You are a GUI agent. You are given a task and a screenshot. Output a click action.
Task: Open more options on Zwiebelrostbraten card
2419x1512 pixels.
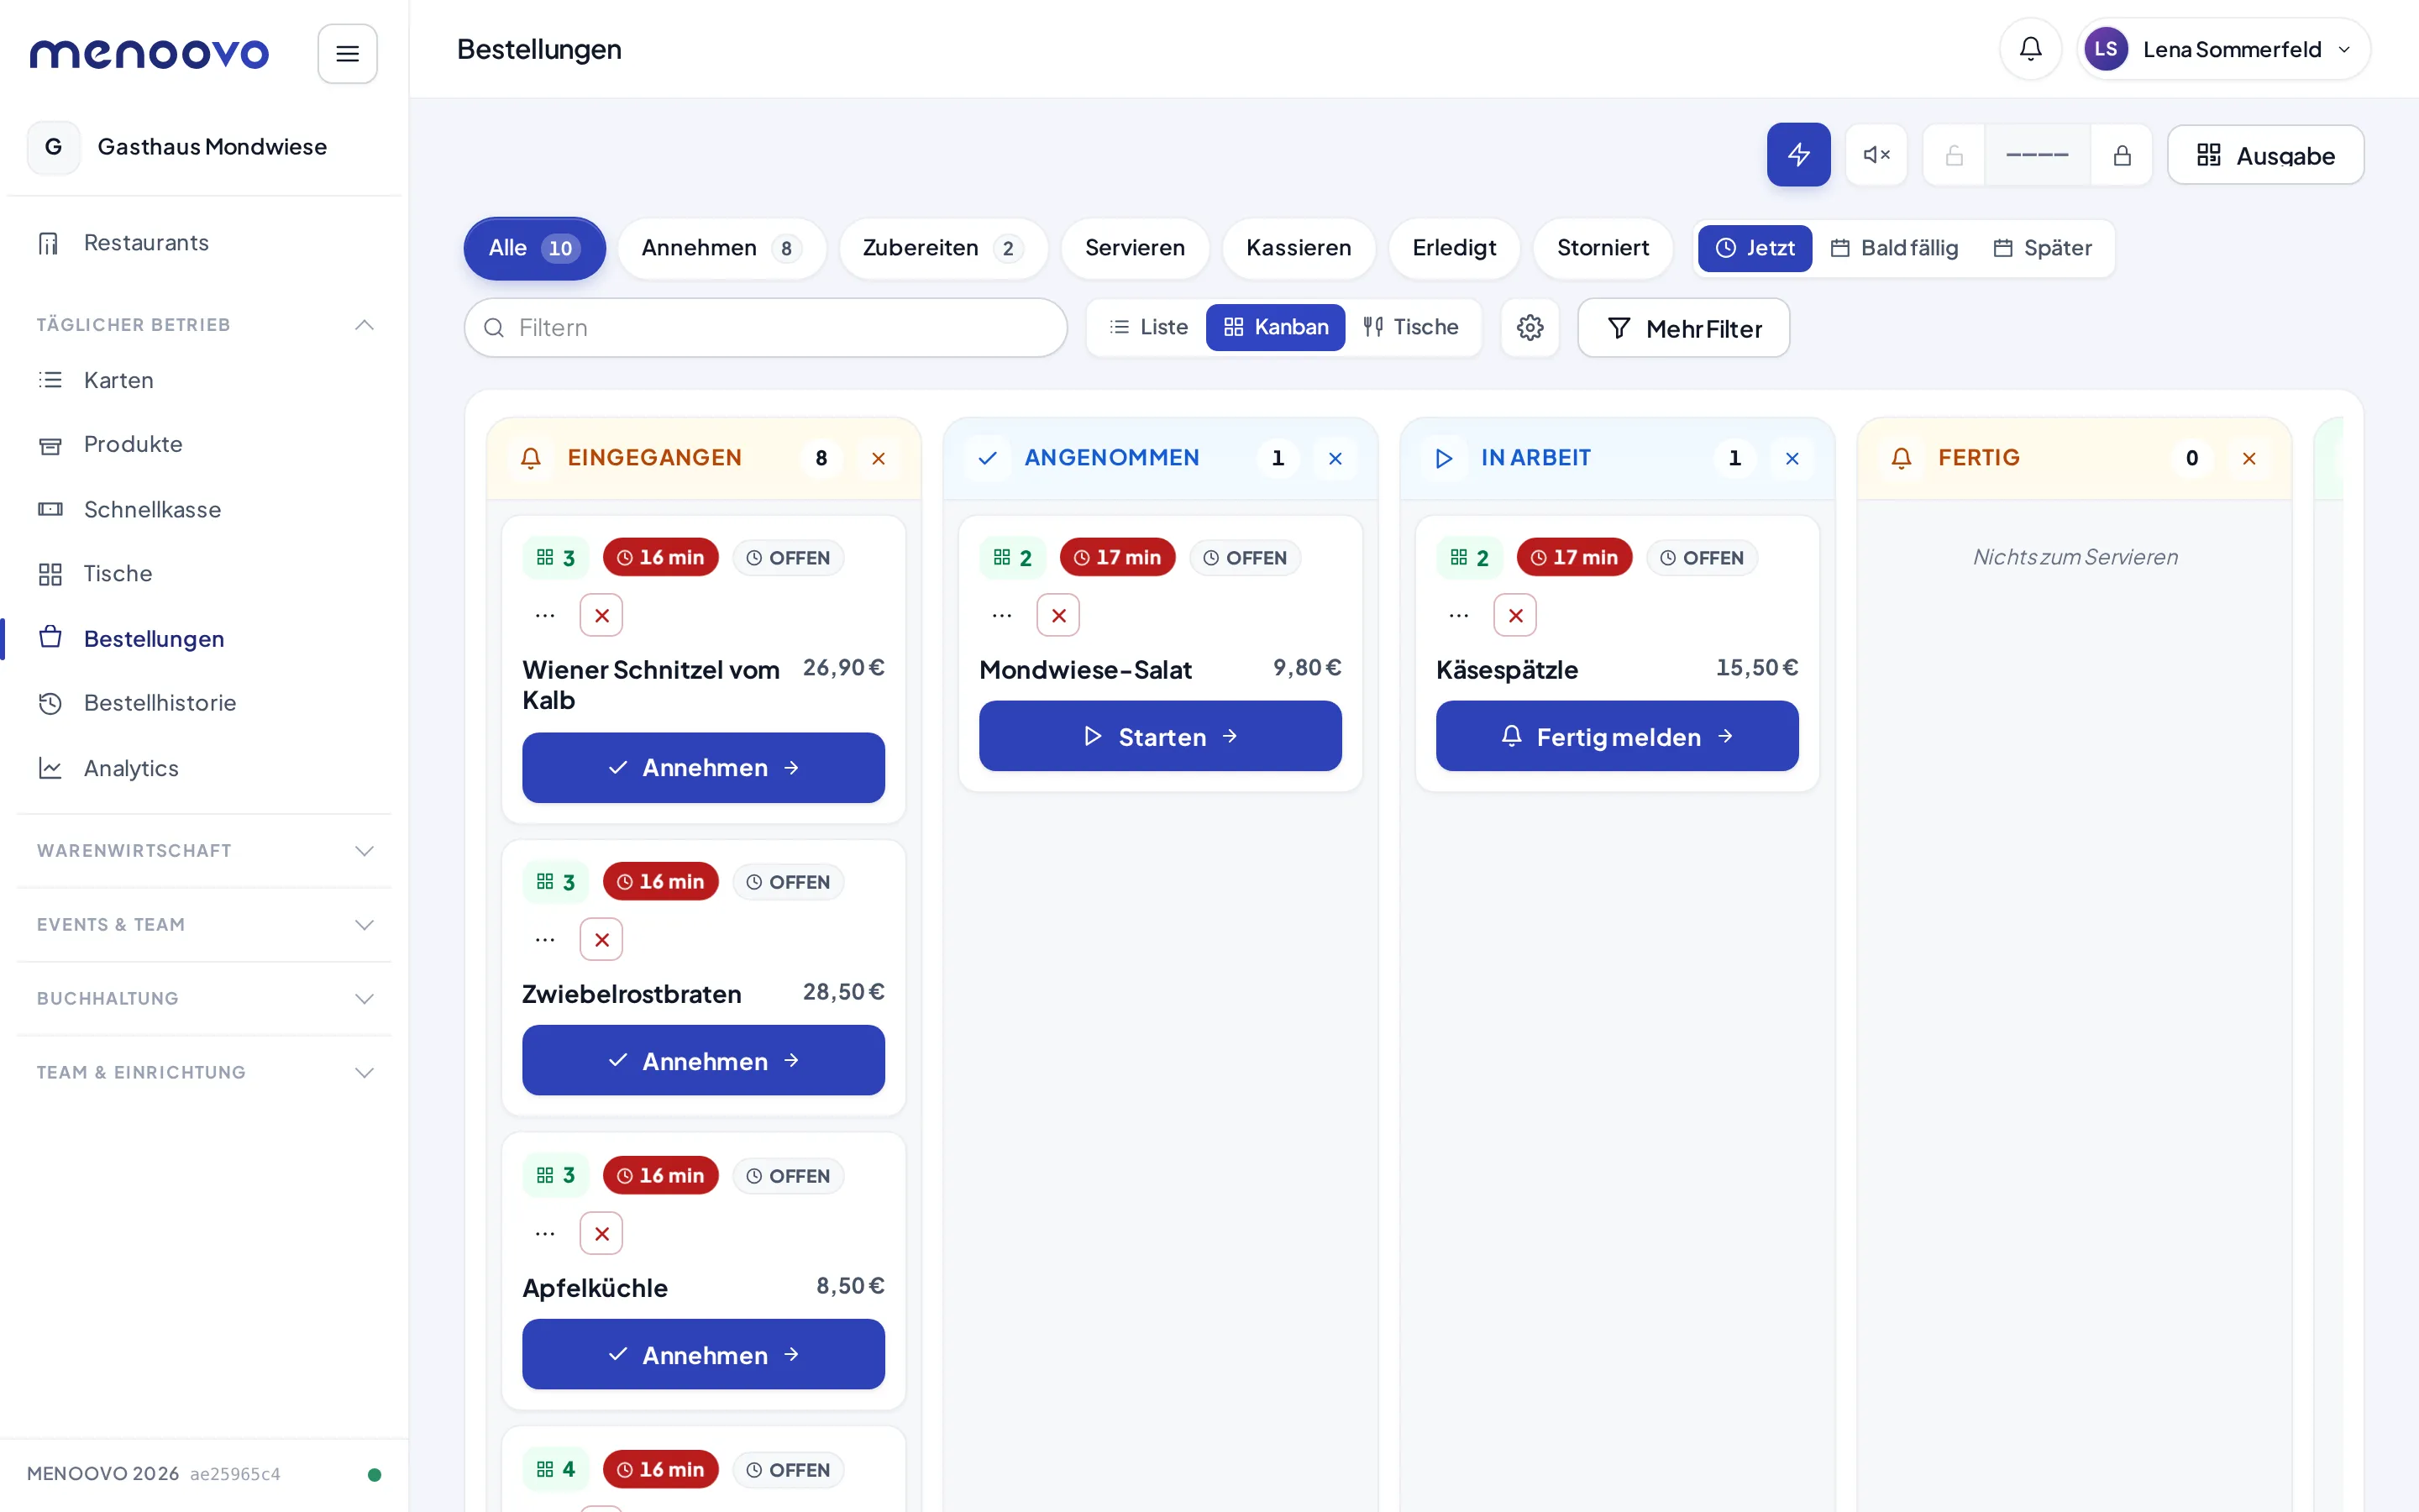(x=545, y=939)
